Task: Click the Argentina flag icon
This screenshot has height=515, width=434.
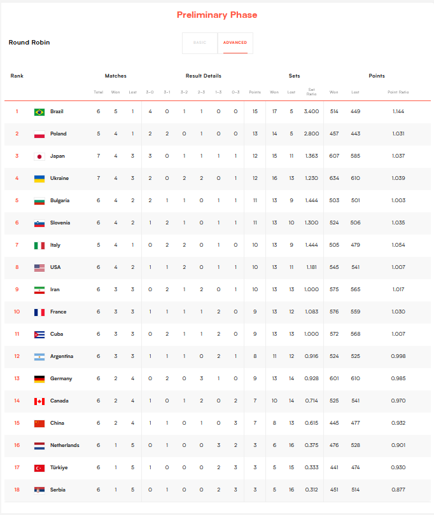Action: 39,357
